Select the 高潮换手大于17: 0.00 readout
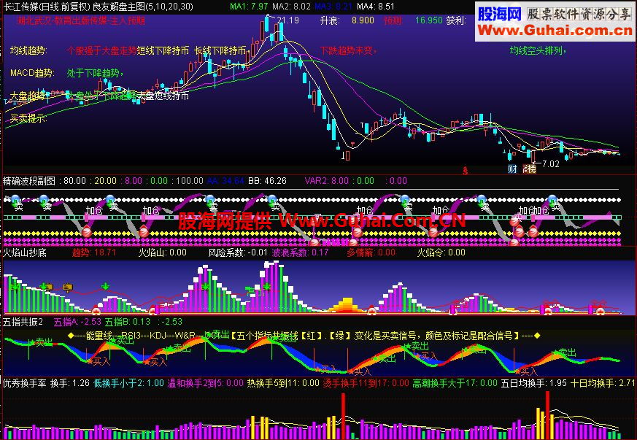 455,383
